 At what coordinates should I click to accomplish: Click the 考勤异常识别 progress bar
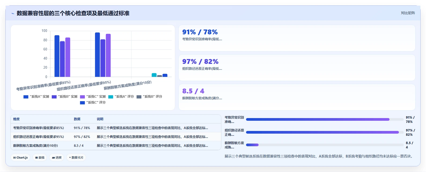click(x=325, y=119)
